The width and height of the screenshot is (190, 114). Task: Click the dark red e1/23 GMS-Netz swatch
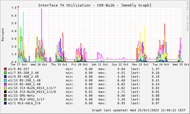[x=5, y=96]
